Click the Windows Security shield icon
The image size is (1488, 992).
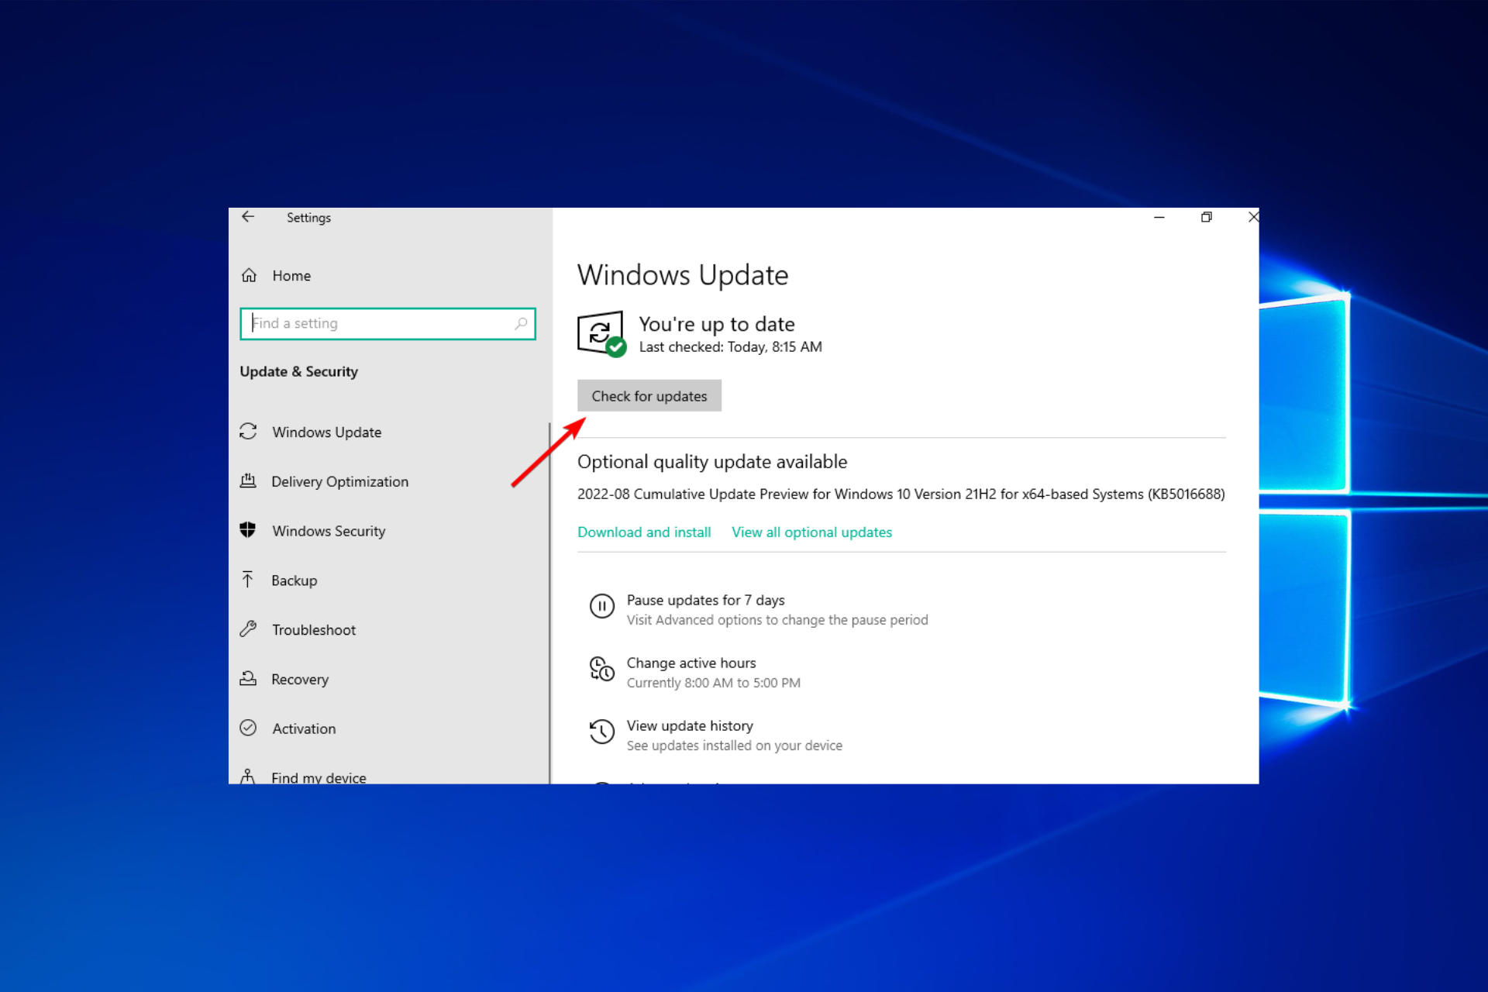249,530
